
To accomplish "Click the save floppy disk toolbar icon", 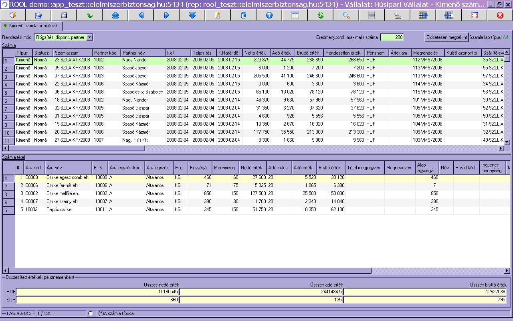I will 64,15.
